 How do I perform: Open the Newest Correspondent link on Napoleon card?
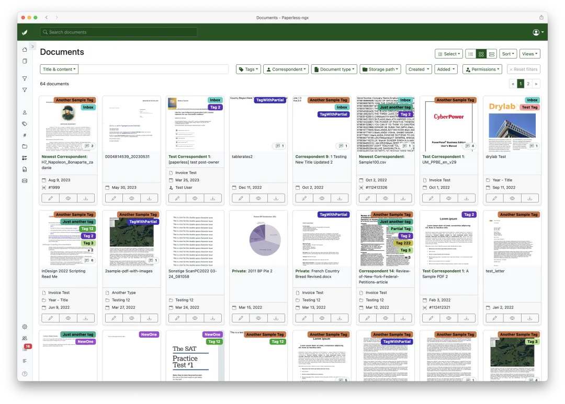pos(64,157)
